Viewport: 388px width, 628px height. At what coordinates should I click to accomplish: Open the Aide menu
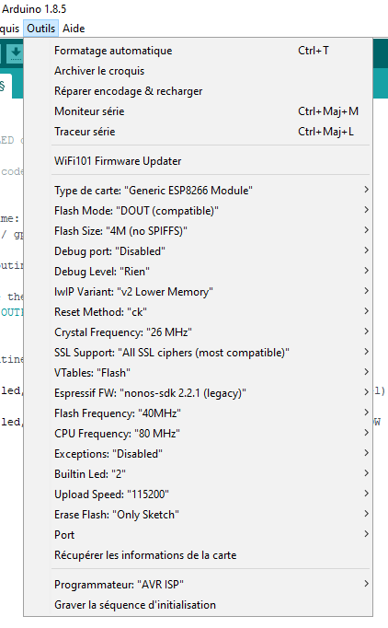(74, 29)
